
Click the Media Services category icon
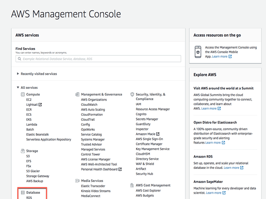[x=77, y=181]
